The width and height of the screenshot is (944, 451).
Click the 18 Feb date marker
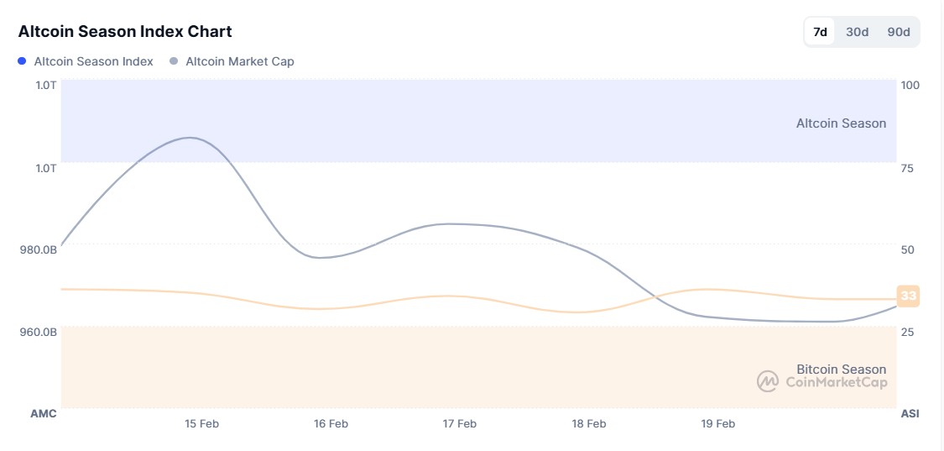click(588, 424)
